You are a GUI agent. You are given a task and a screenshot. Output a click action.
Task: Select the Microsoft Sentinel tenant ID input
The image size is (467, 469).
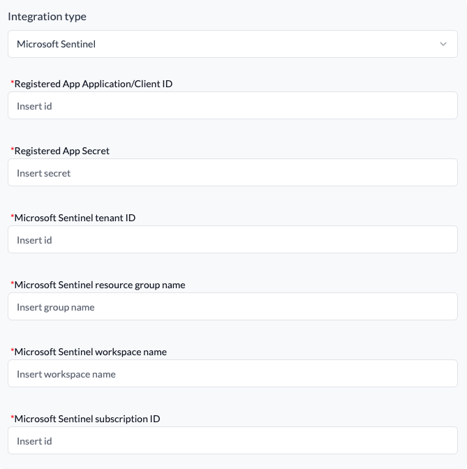[232, 239]
